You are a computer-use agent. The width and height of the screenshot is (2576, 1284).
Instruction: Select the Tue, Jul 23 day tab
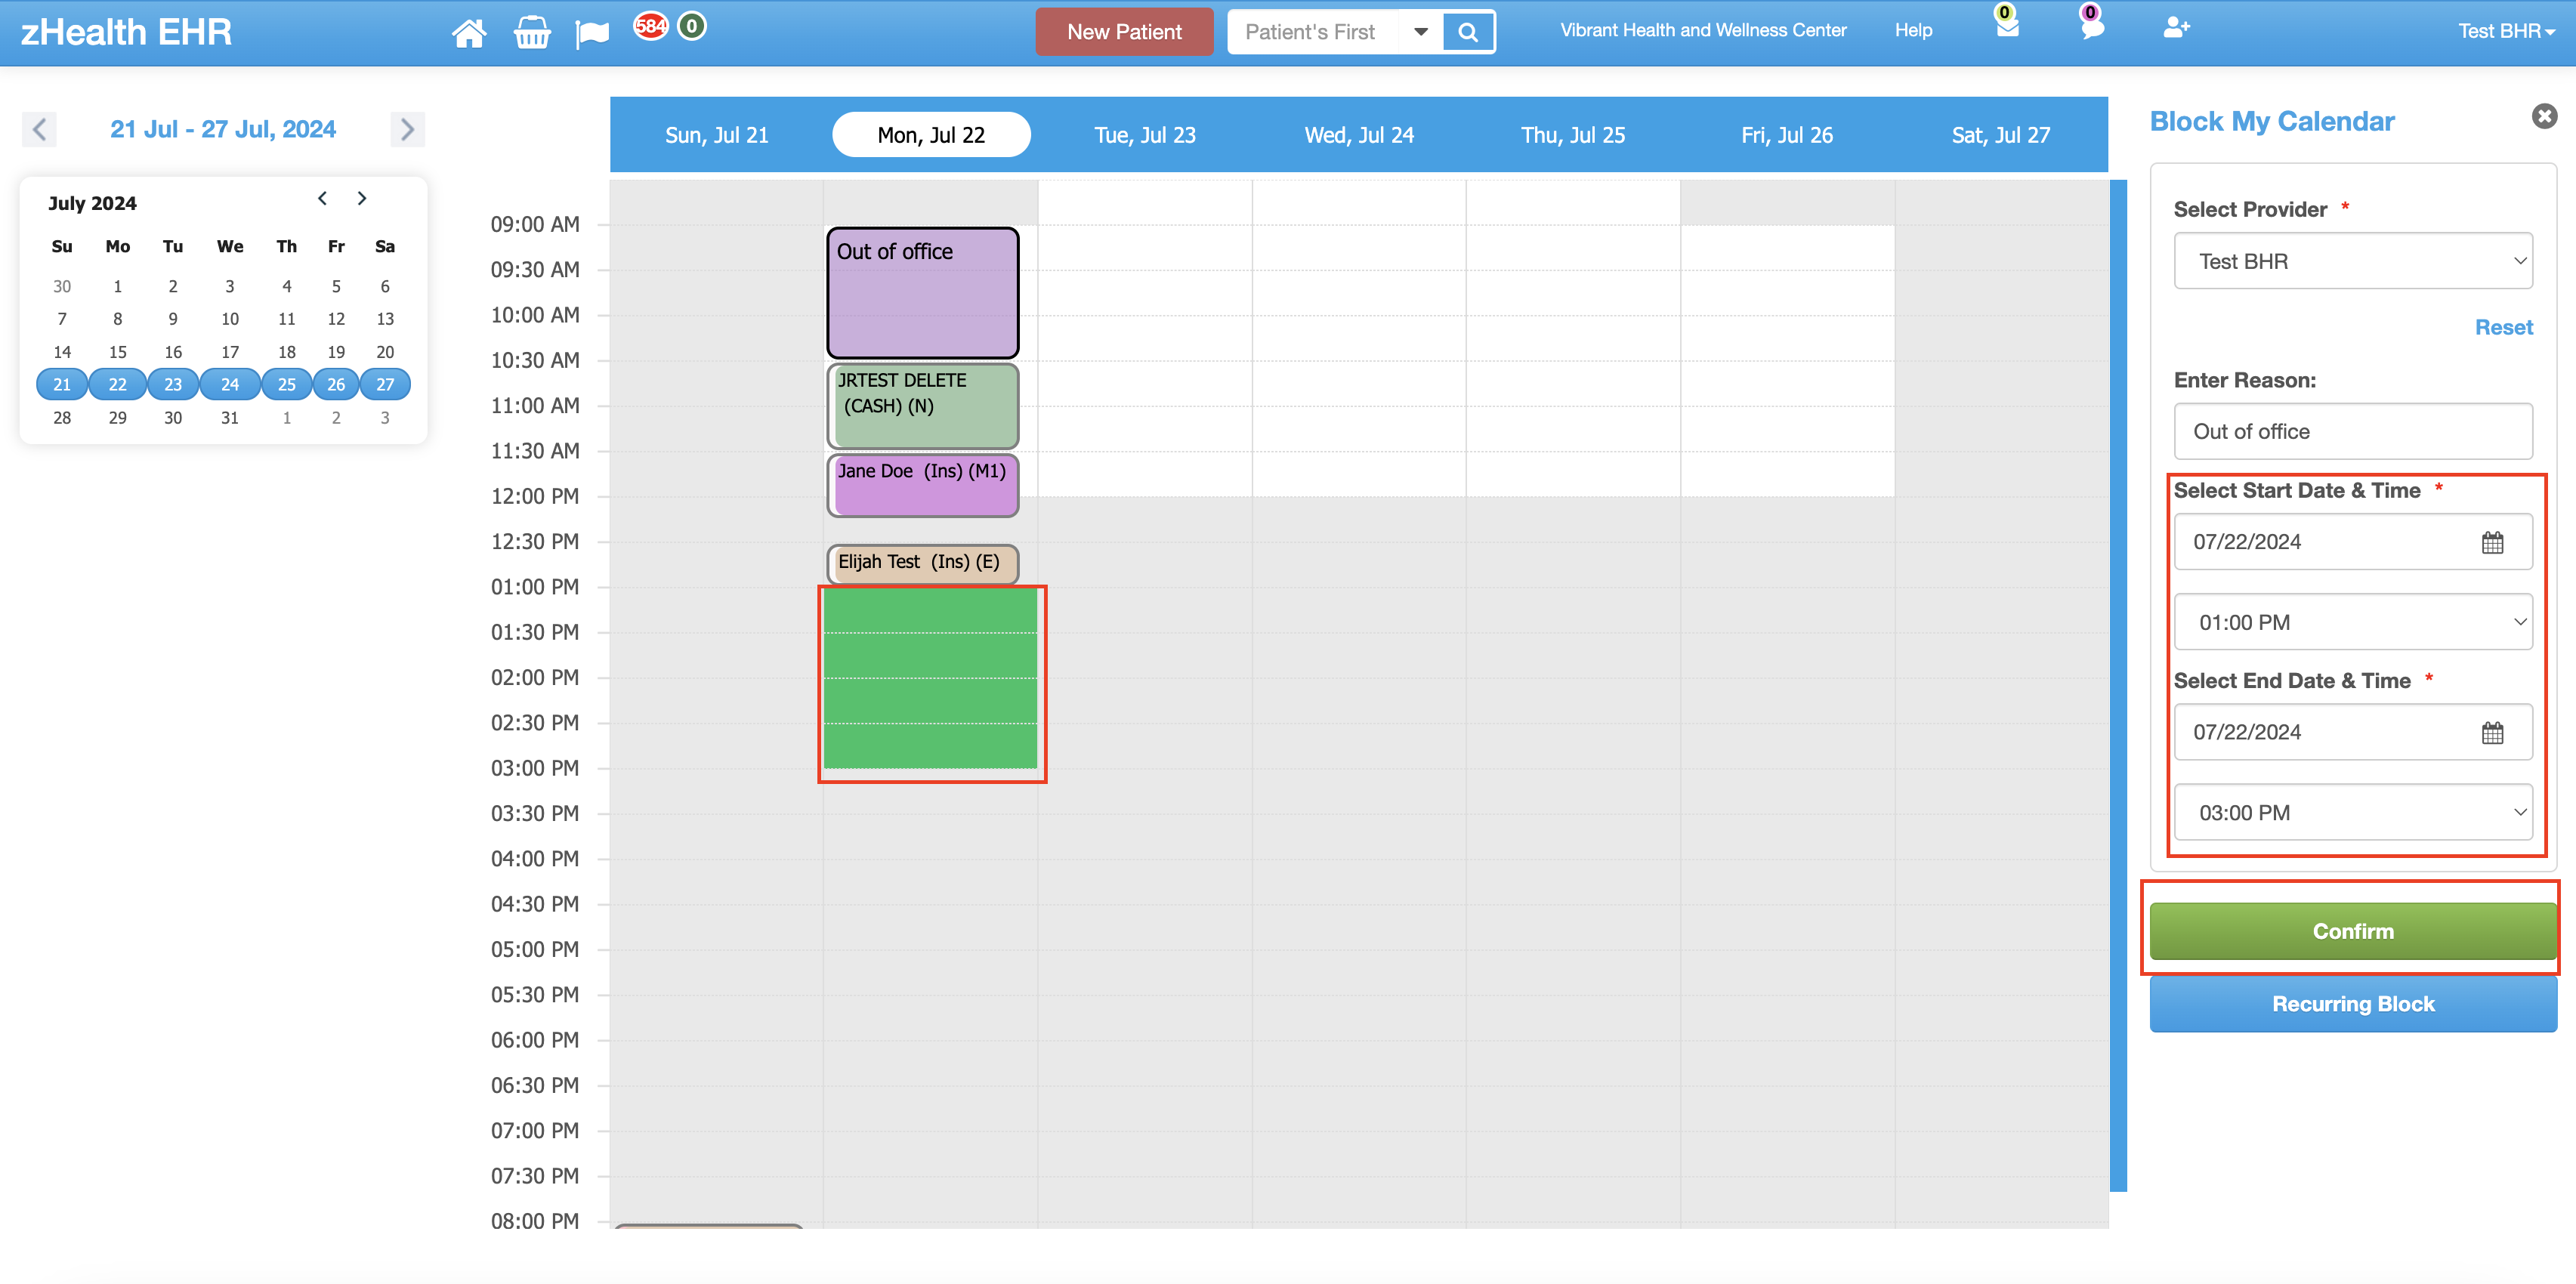[x=1145, y=135]
